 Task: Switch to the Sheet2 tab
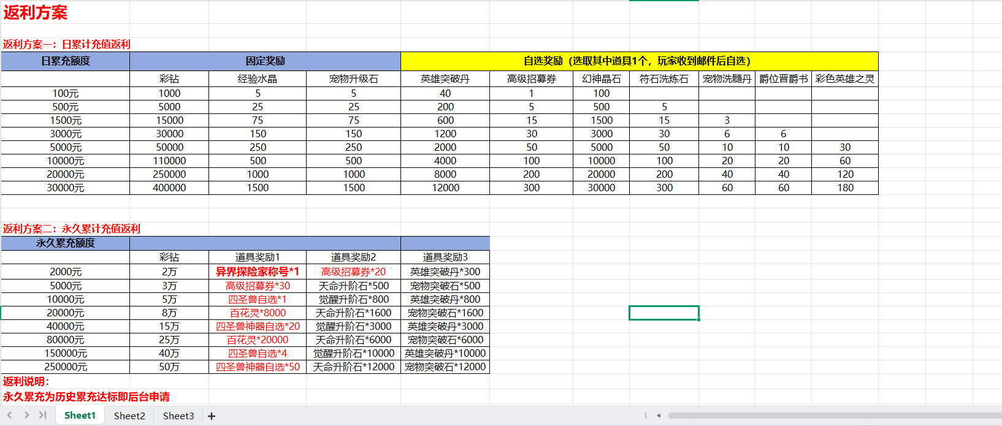[129, 416]
